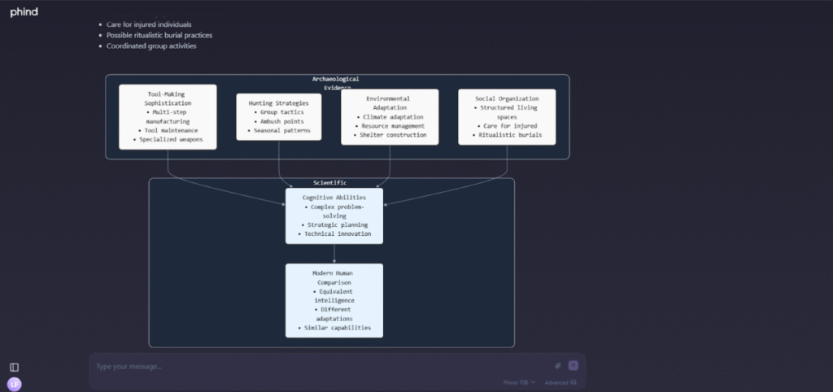
Task: Select the Tool-Making Sophistication diagram node
Action: tap(168, 117)
